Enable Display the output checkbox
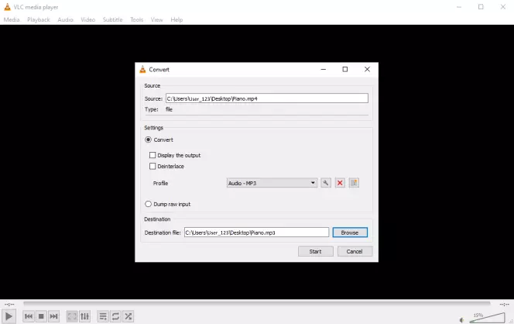Image resolution: width=514 pixels, height=324 pixels. pyautogui.click(x=152, y=155)
